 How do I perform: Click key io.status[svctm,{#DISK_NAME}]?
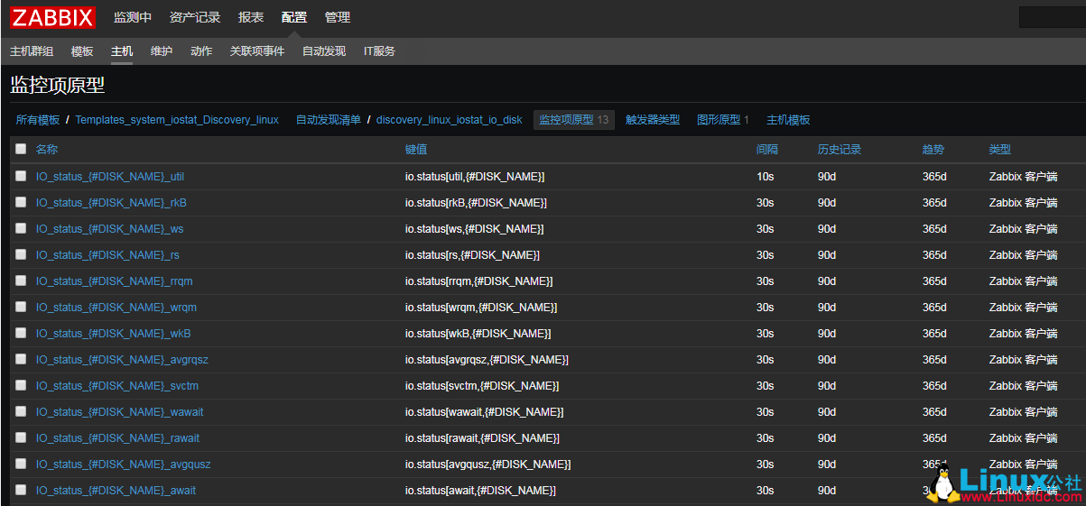pos(482,386)
